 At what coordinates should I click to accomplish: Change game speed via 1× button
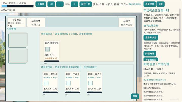(x=51, y=4)
